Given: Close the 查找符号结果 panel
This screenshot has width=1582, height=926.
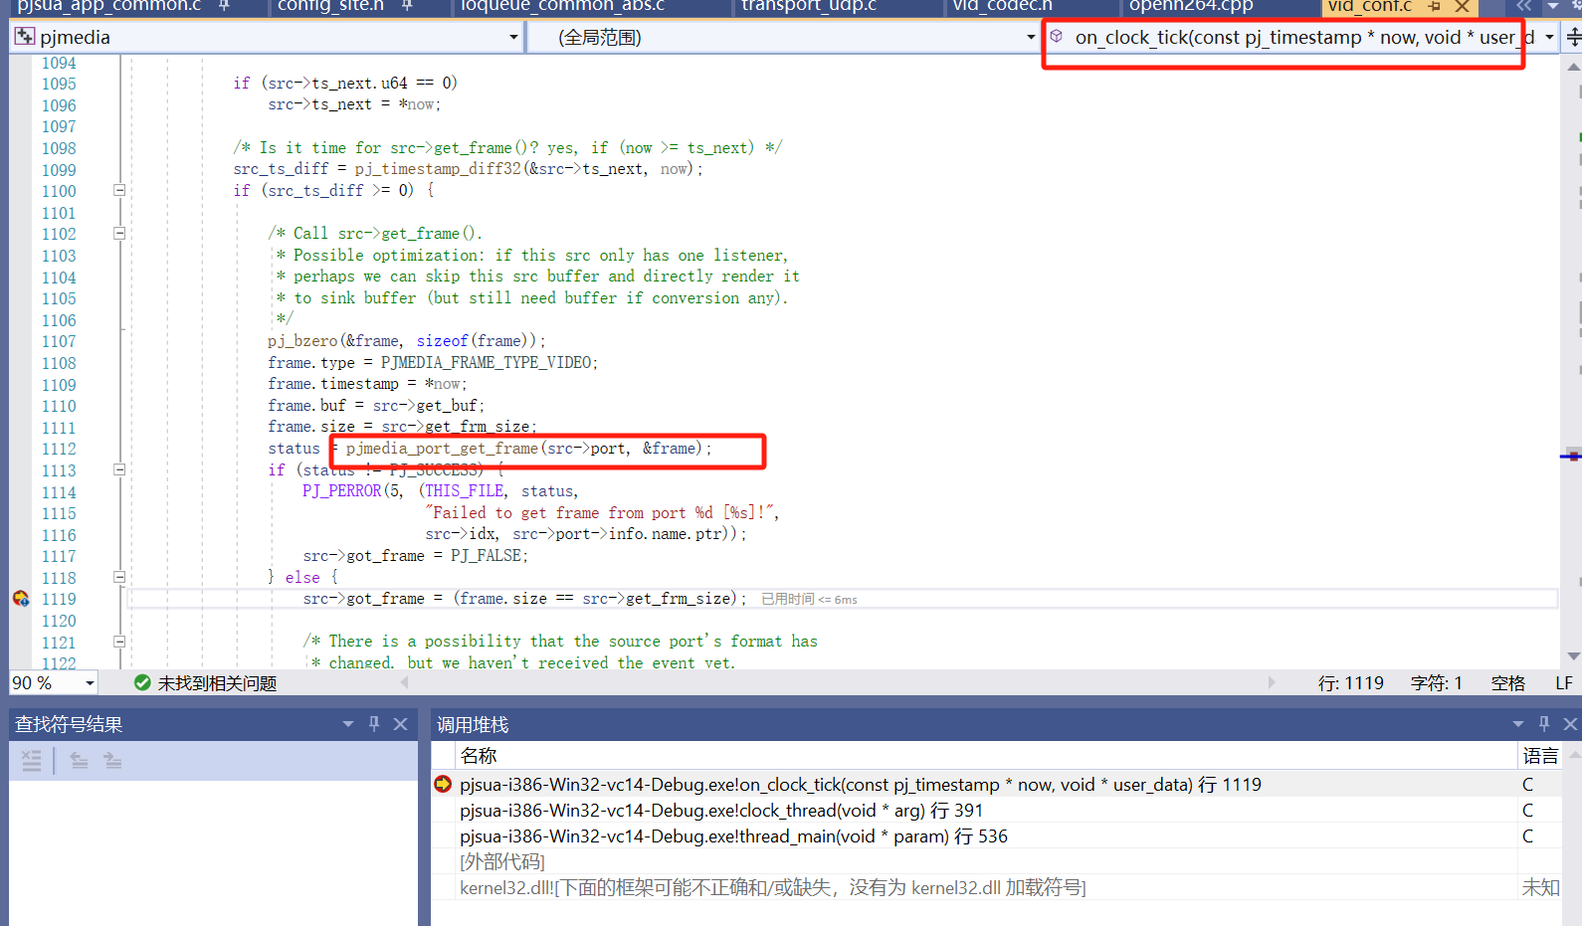Looking at the screenshot, I should (400, 724).
